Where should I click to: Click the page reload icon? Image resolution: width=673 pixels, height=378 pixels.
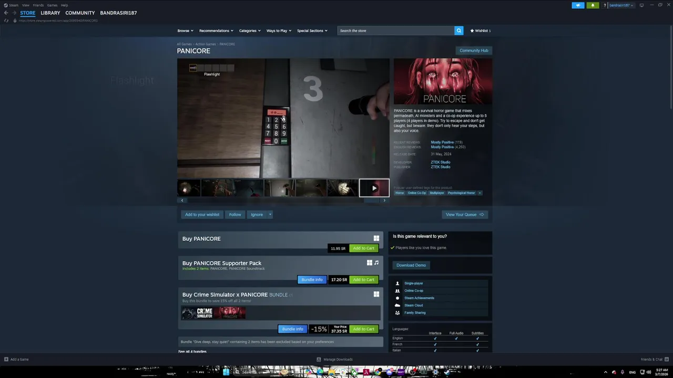pyautogui.click(x=6, y=20)
